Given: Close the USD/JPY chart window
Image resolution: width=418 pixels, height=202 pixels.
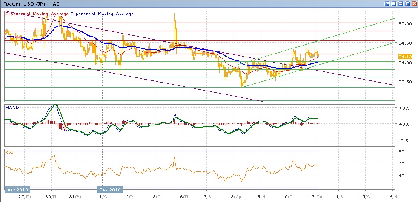Looking at the screenshot, I should click(x=413, y=3).
